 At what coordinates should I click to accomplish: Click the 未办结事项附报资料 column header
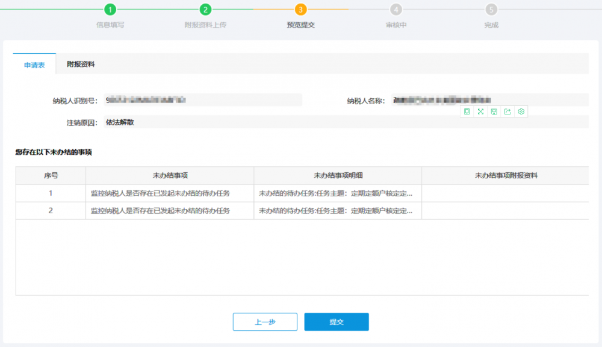(506, 175)
